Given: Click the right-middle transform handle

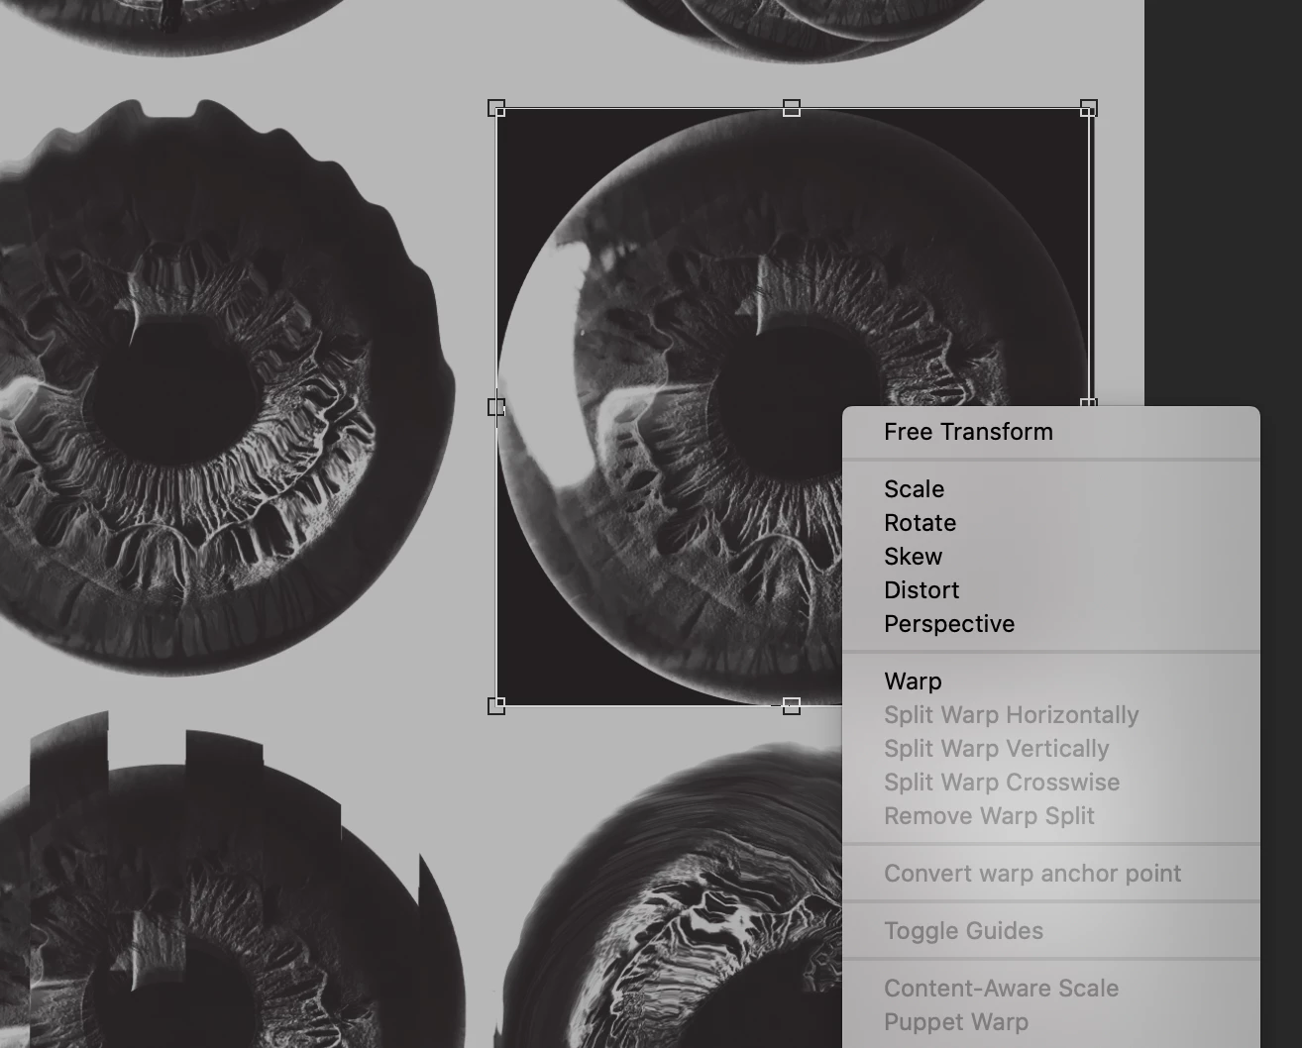Looking at the screenshot, I should click(1088, 402).
